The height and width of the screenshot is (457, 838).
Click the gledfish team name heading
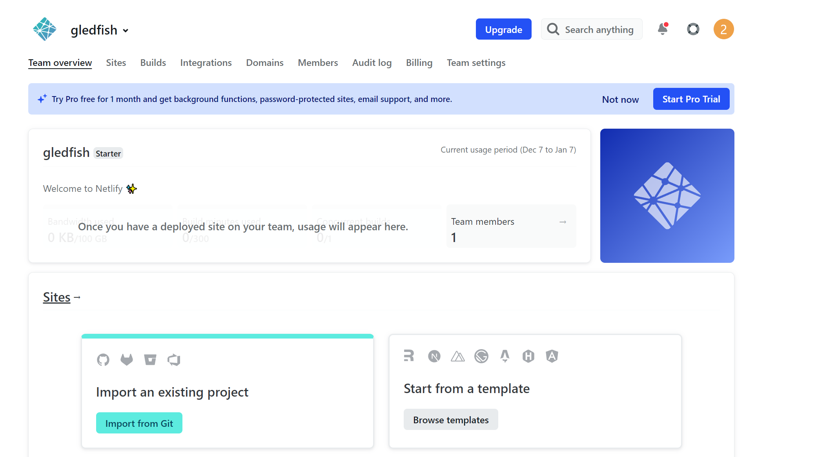[66, 152]
